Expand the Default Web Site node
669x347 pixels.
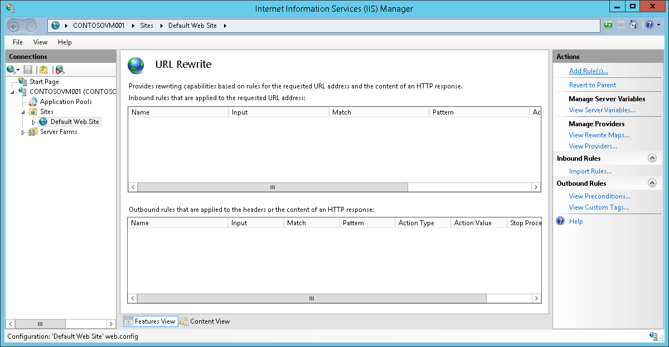[x=33, y=122]
